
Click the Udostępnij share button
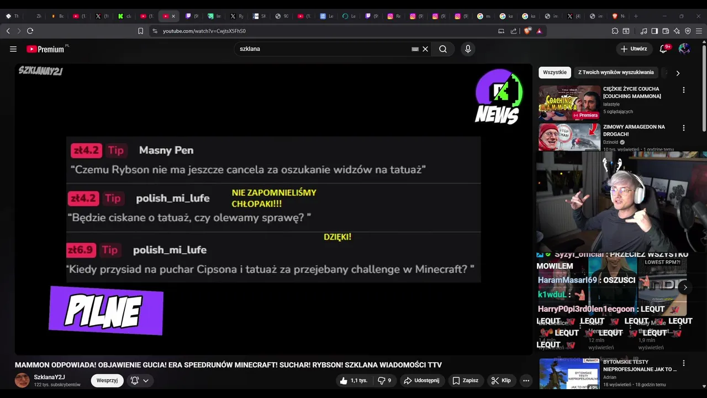click(x=421, y=380)
